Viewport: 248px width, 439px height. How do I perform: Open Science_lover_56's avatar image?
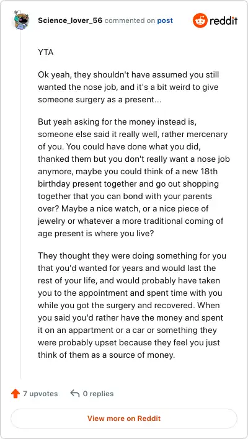(x=21, y=20)
